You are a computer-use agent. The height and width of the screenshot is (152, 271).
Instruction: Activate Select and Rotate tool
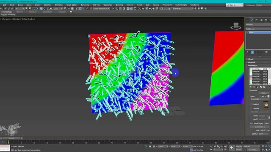44,8
